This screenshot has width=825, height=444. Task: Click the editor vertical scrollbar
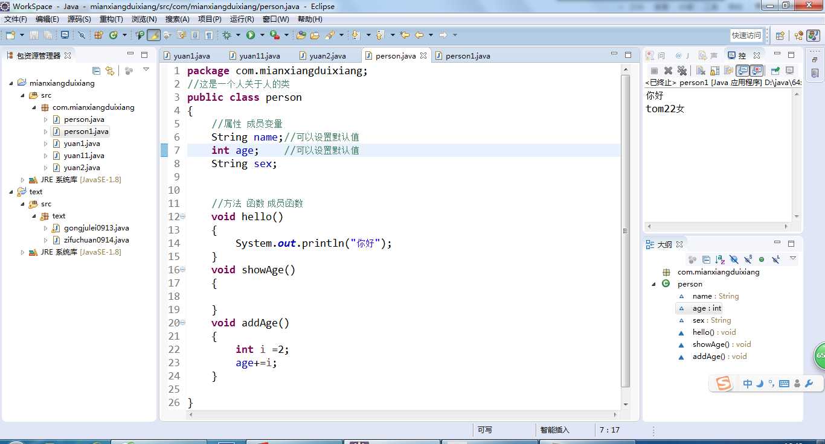point(626,230)
